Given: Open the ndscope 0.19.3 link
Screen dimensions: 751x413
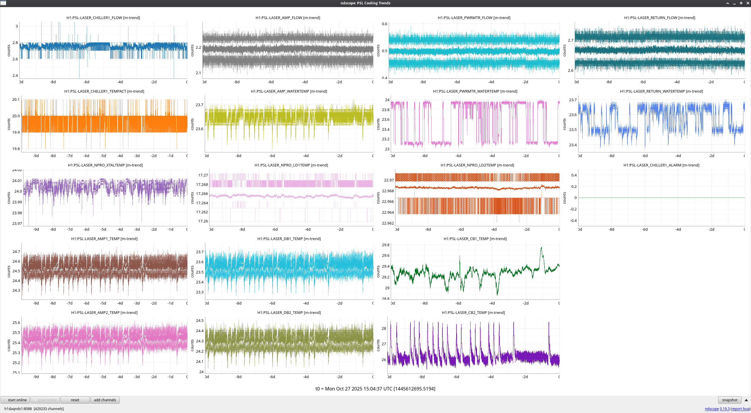Looking at the screenshot, I should pos(717,409).
